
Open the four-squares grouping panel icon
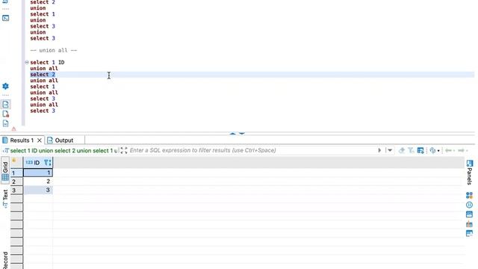(469, 195)
